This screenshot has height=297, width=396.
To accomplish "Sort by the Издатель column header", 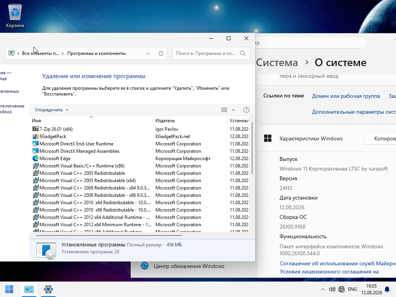I will point(190,121).
